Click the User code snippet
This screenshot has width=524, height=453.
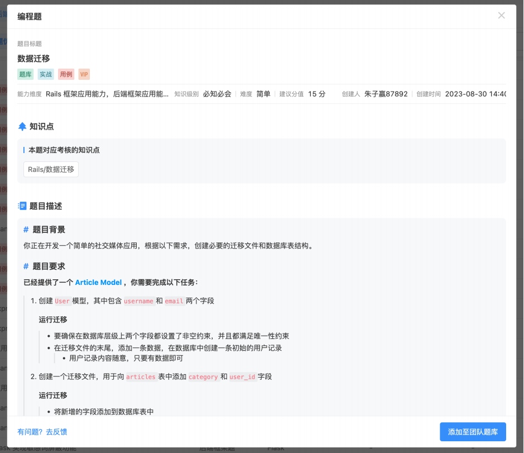[62, 301]
